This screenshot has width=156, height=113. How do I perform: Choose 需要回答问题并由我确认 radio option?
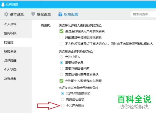tap(61, 74)
